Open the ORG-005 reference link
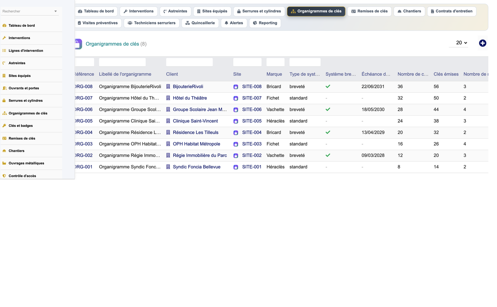497x307 pixels. [x=84, y=121]
